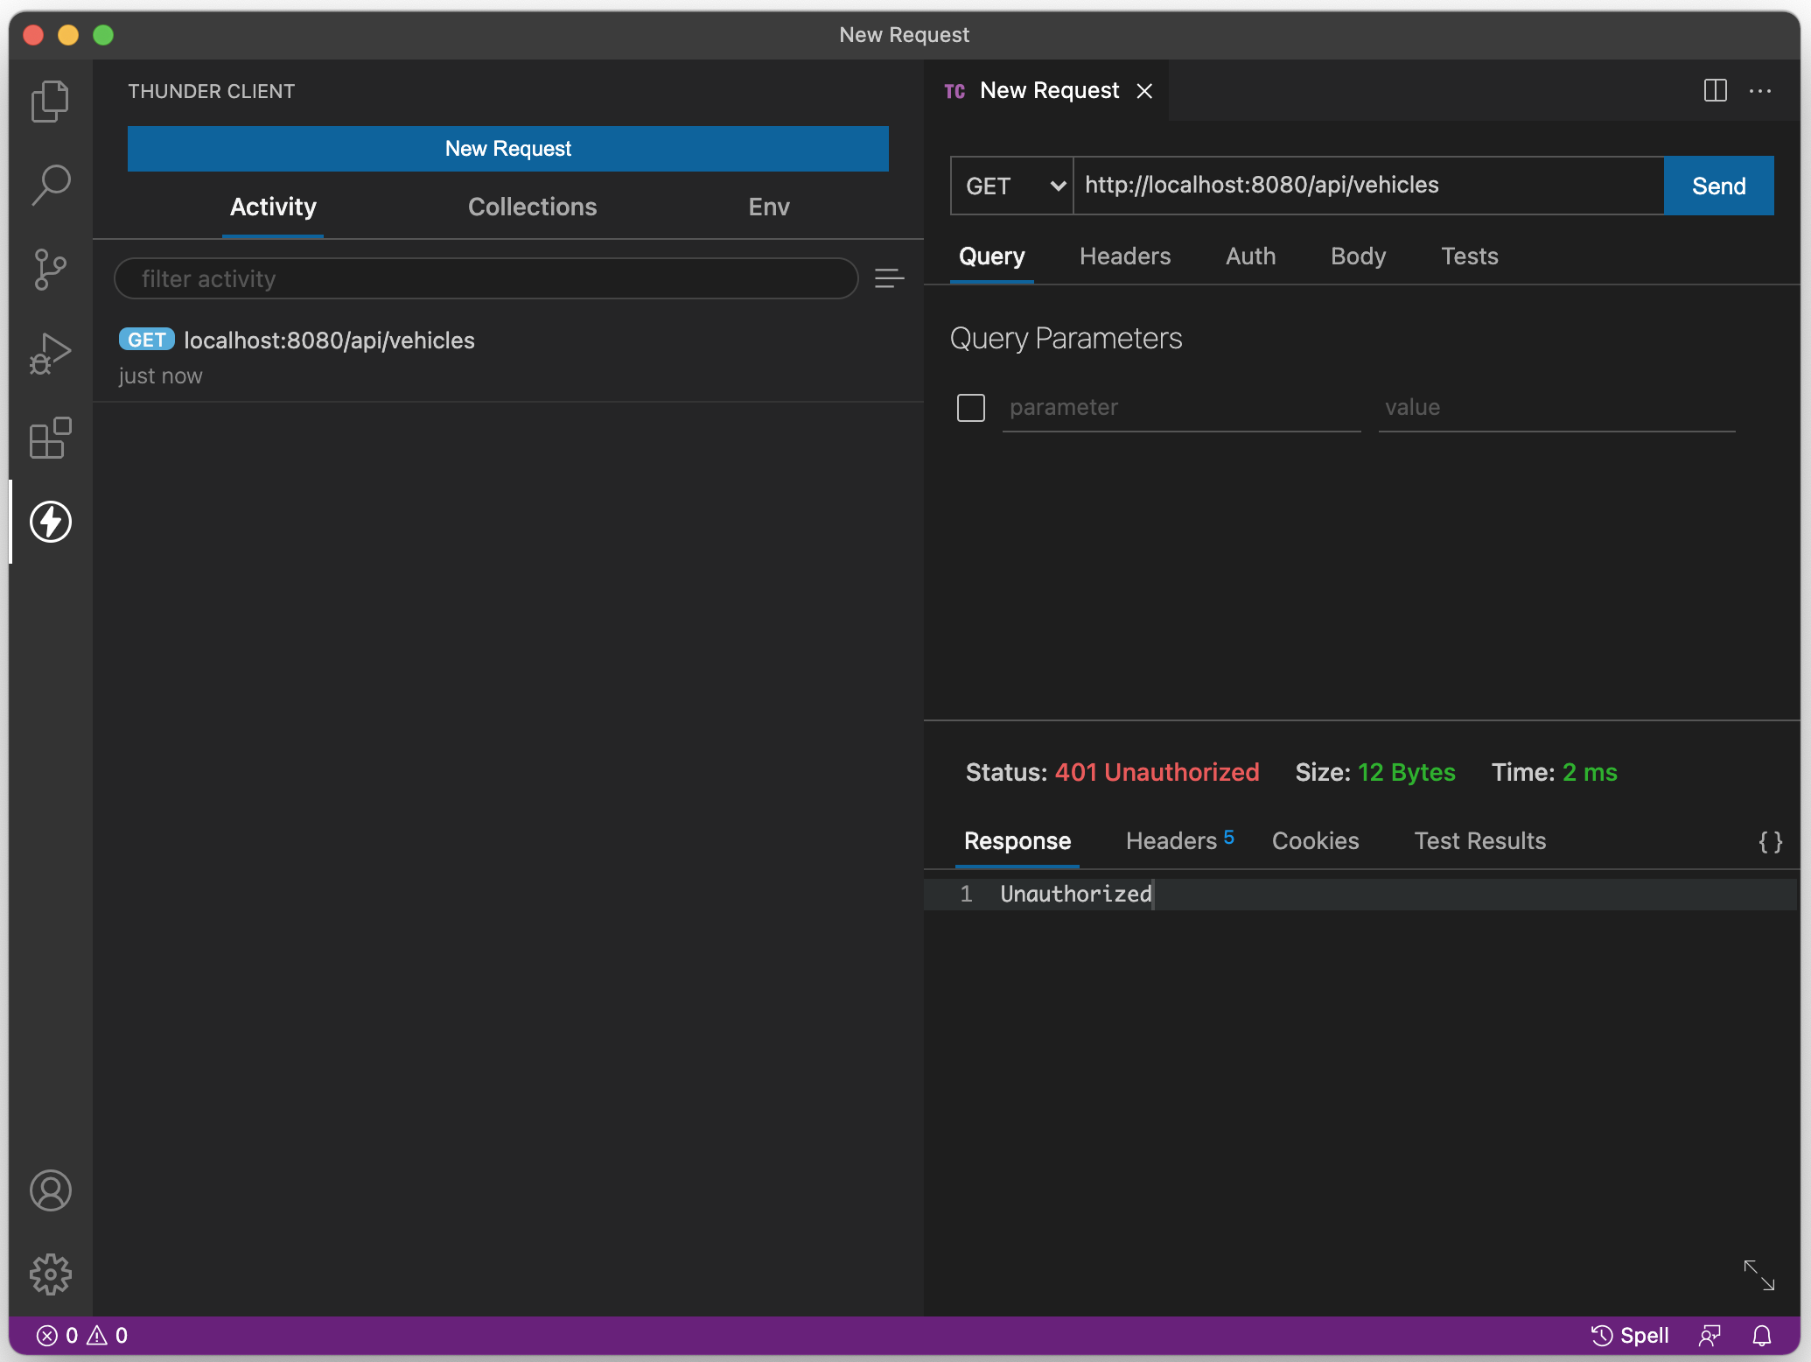Open the Thunder Client sidebar icon
Viewport: 1811px width, 1362px height.
click(x=51, y=522)
